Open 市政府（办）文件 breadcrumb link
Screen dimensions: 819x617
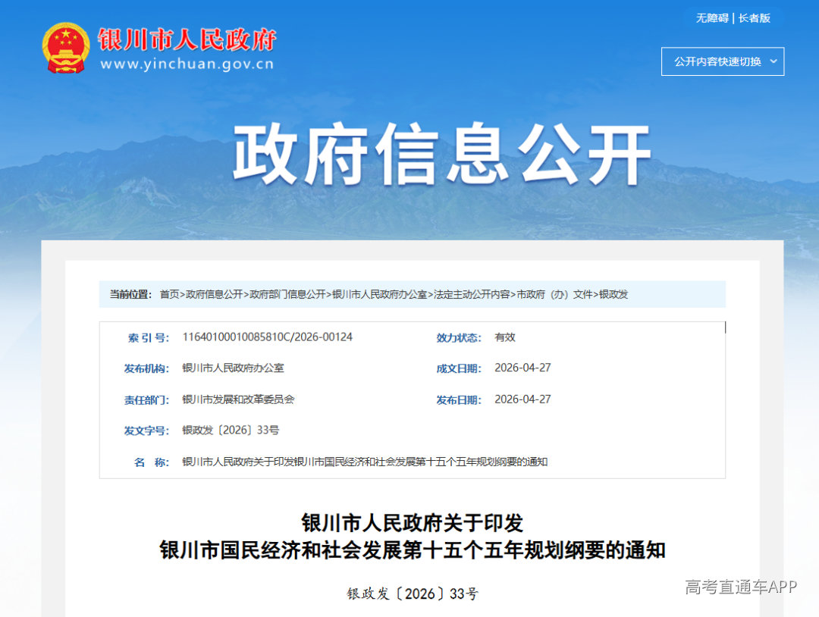(x=554, y=294)
